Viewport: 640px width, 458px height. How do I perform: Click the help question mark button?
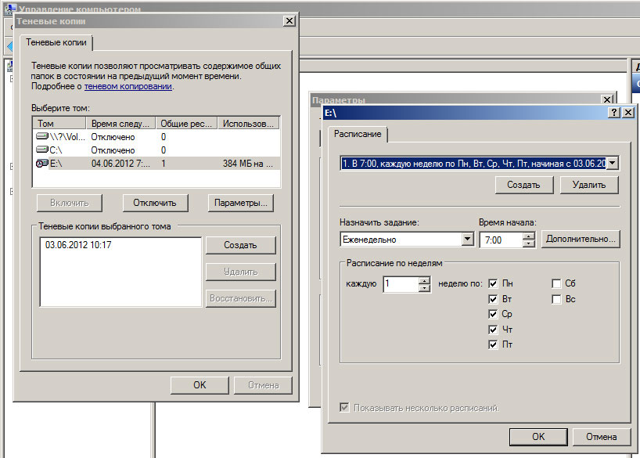click(x=613, y=113)
